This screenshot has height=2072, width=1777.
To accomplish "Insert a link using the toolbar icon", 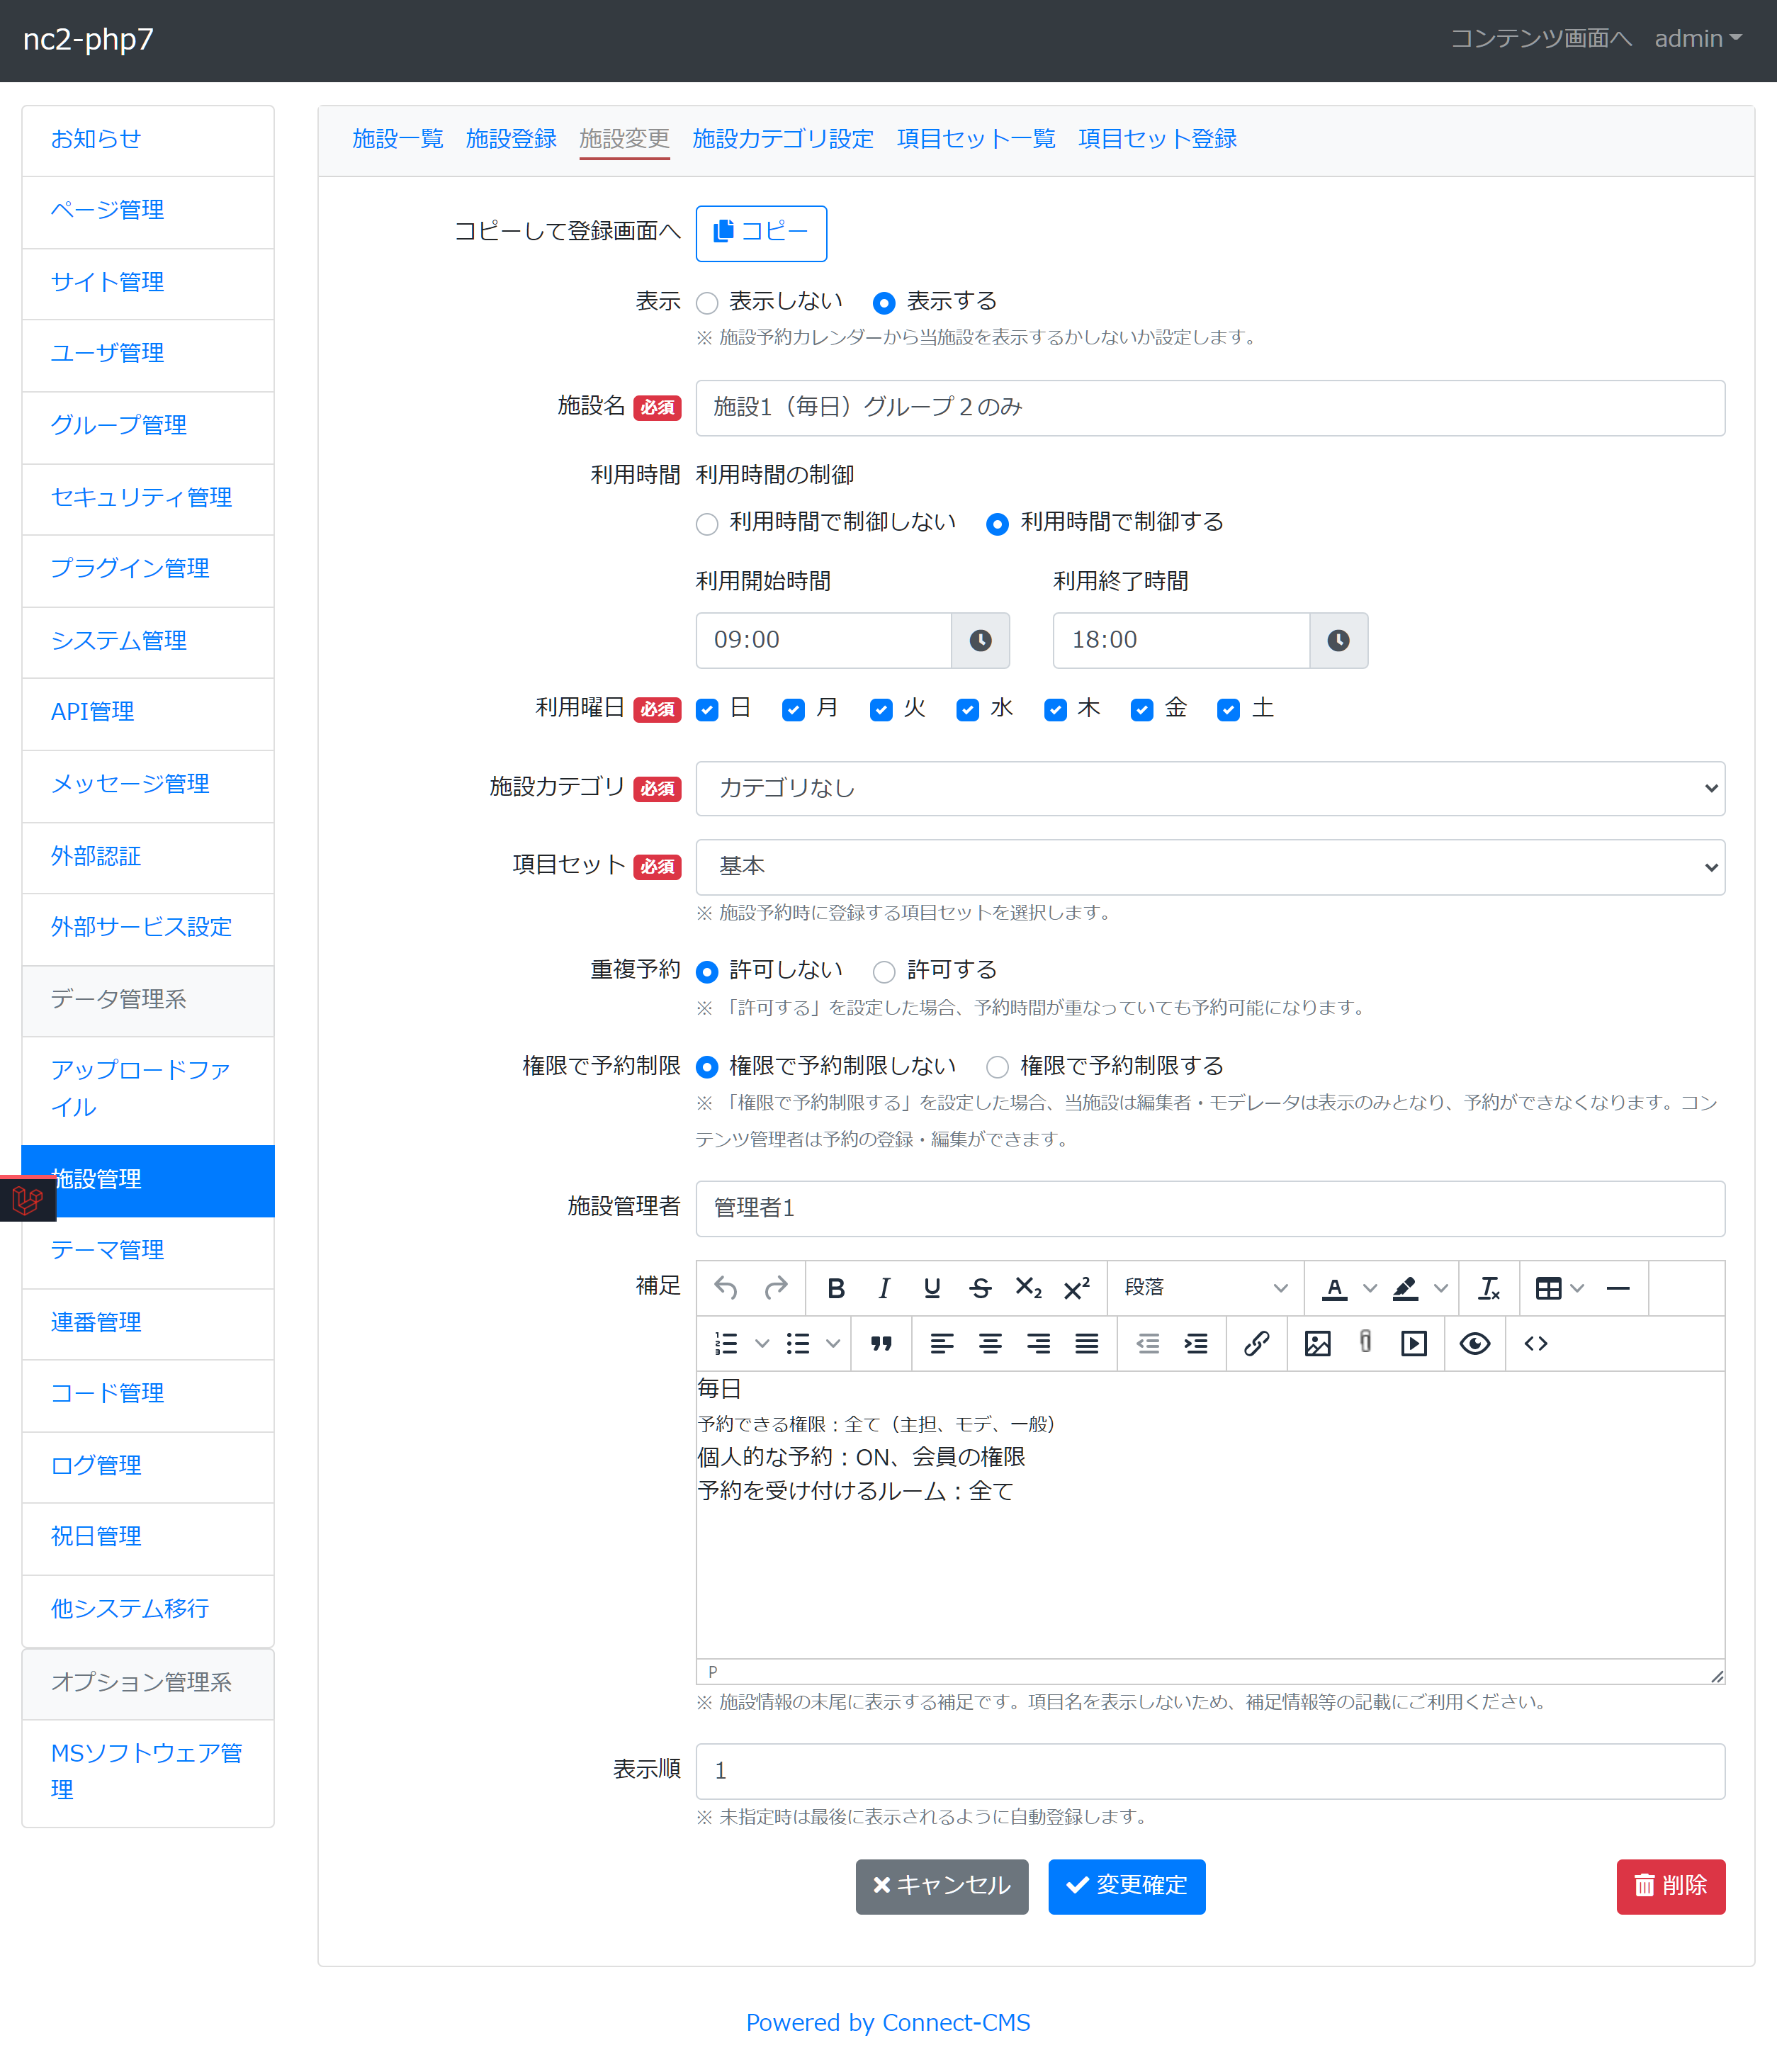I will click(x=1256, y=1344).
